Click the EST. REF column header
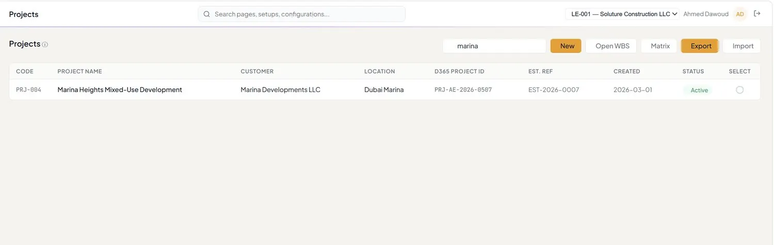The width and height of the screenshot is (774, 245). (540, 72)
